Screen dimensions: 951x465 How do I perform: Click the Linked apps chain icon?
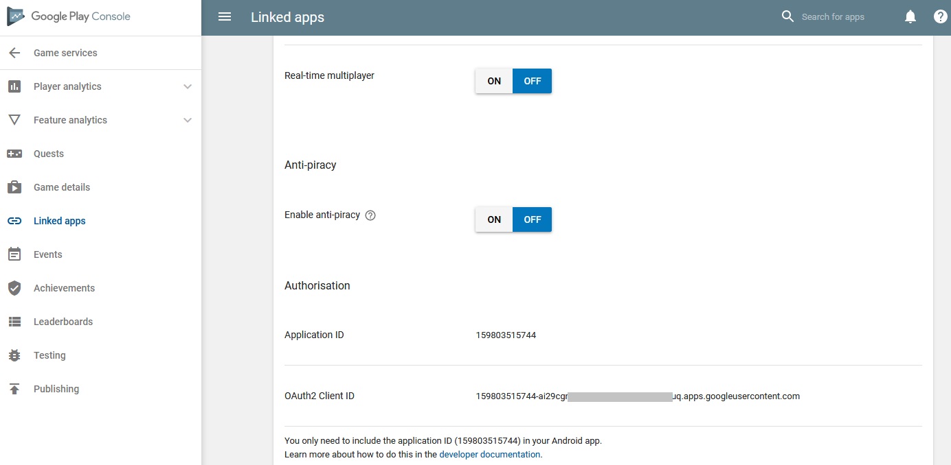(x=14, y=221)
